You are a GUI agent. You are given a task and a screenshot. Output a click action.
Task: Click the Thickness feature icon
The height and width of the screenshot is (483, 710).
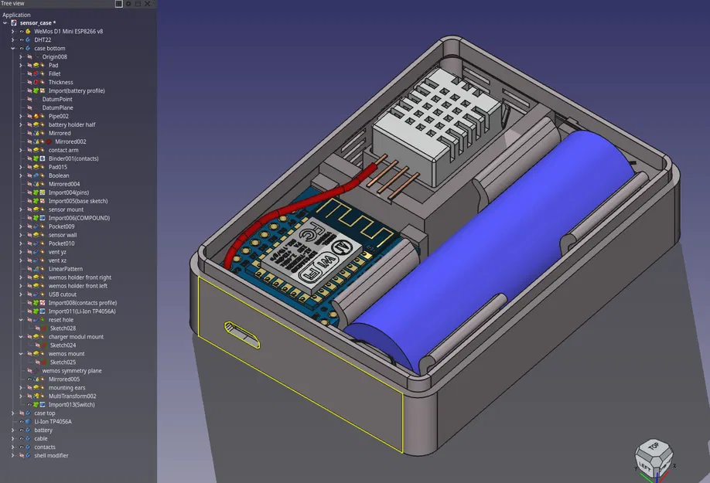[x=36, y=83]
